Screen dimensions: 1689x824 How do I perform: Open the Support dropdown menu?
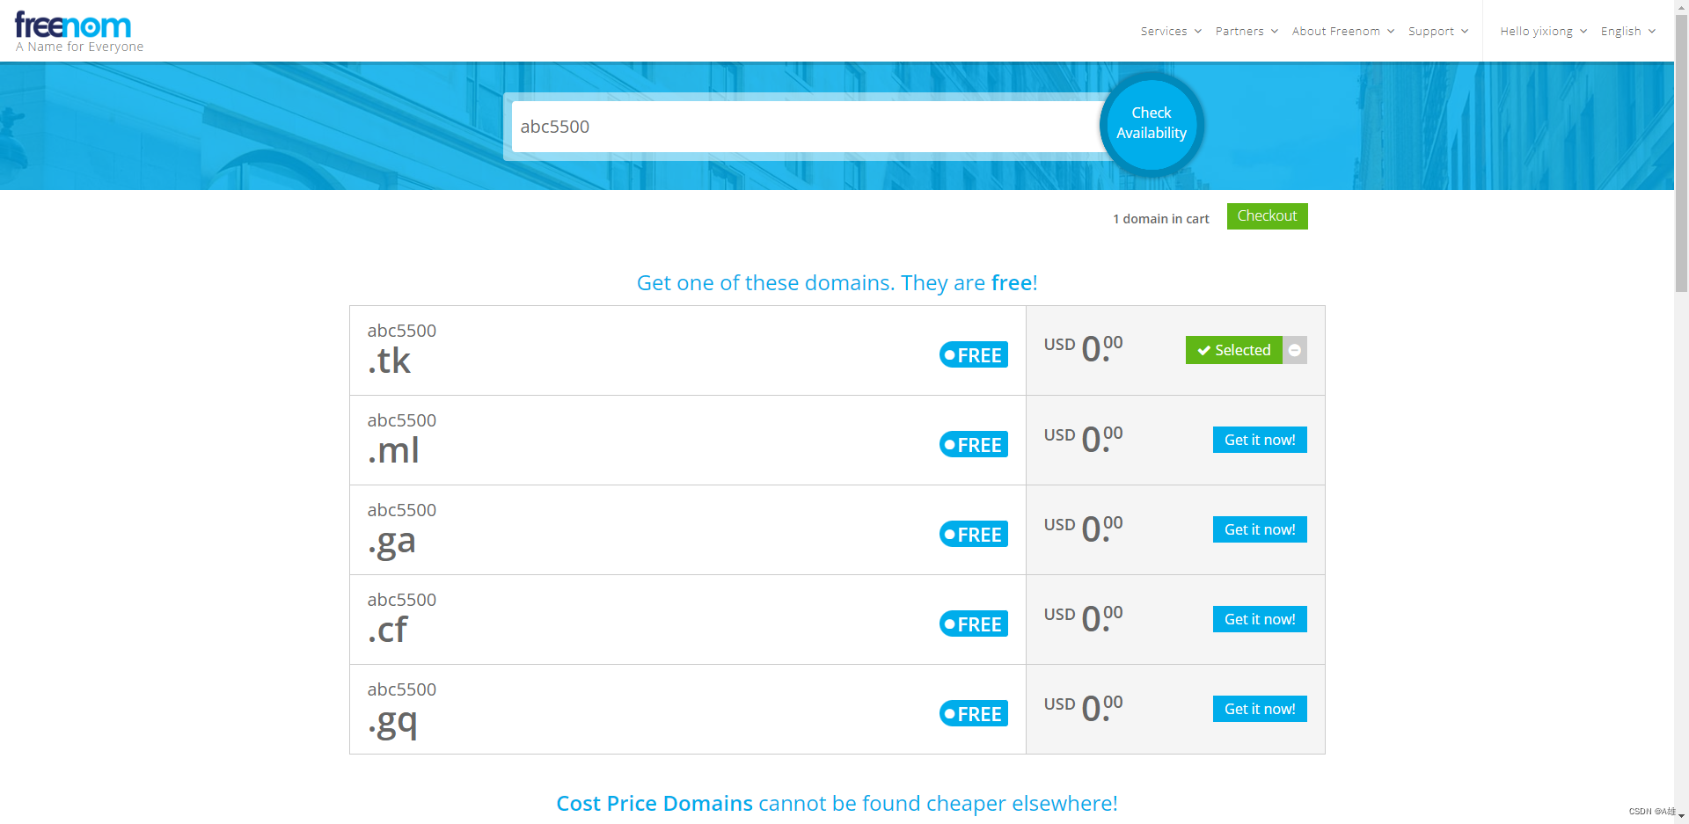click(1438, 31)
